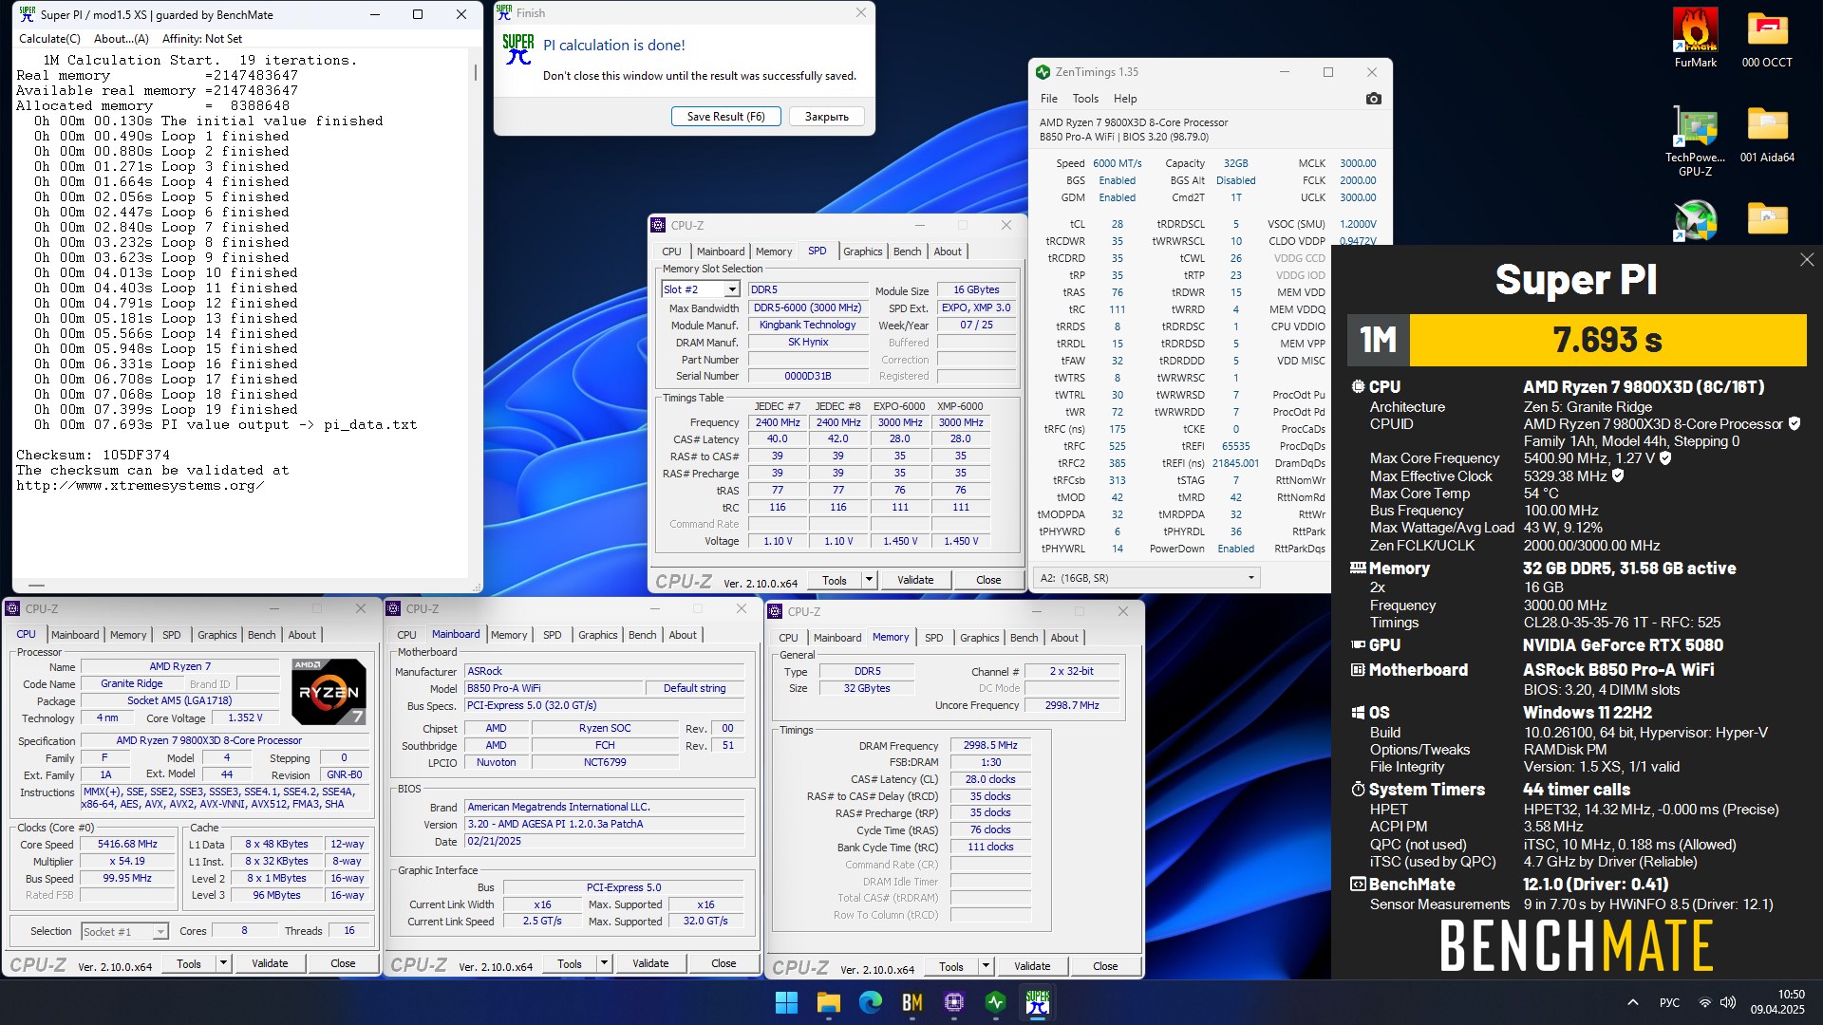This screenshot has width=1823, height=1025.
Task: Click the Windows Start button
Action: (786, 1002)
